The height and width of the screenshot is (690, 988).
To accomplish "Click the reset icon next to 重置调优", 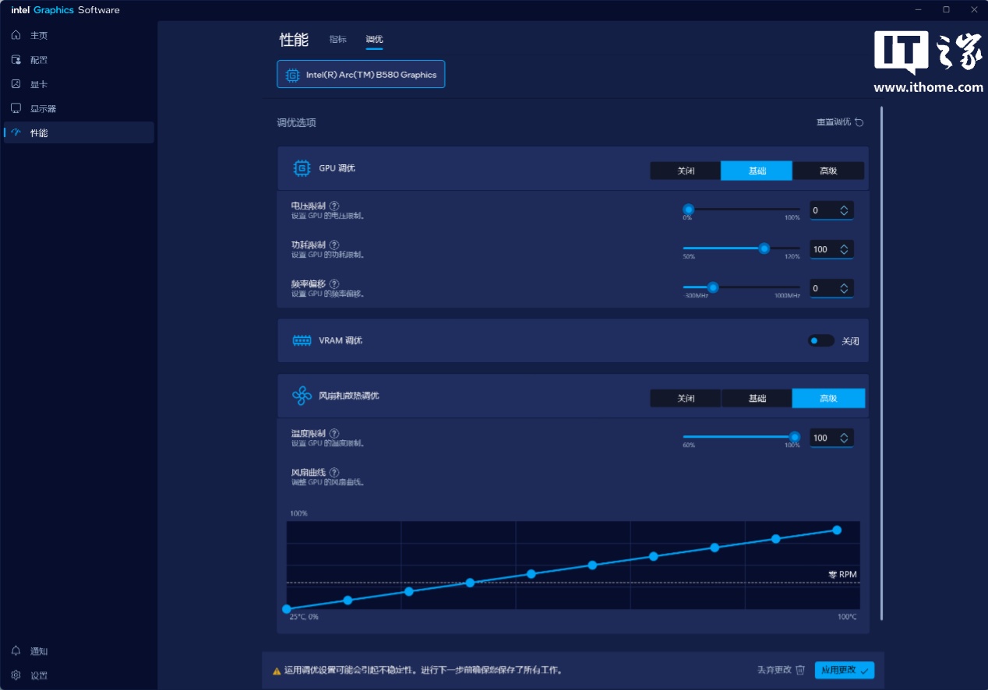I will (x=859, y=122).
